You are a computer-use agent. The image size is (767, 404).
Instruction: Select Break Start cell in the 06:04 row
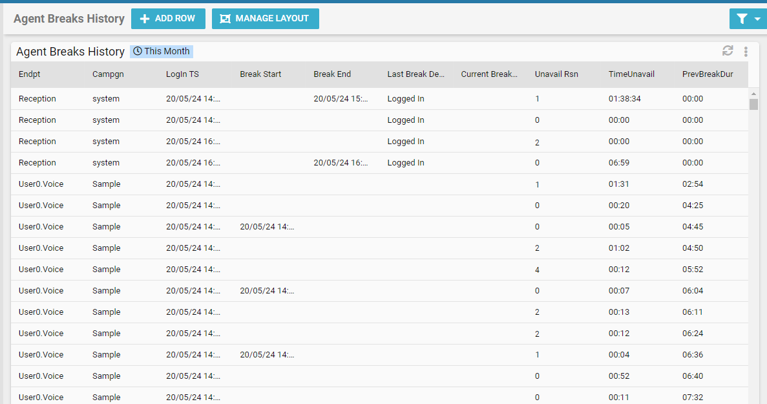(x=267, y=291)
